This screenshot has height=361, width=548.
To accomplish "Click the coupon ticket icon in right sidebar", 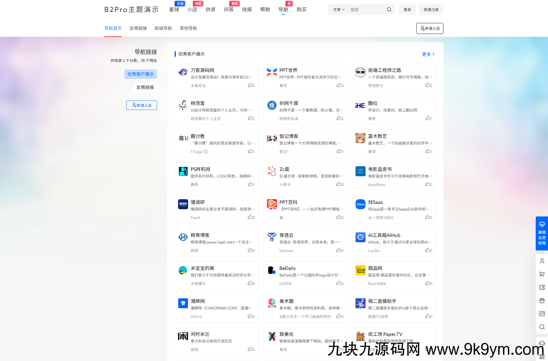I will pyautogui.click(x=542, y=287).
